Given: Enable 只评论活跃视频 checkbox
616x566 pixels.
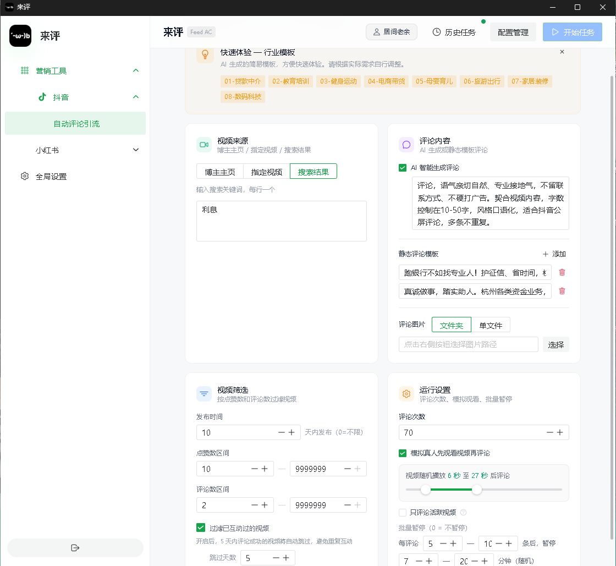Looking at the screenshot, I should (x=402, y=512).
